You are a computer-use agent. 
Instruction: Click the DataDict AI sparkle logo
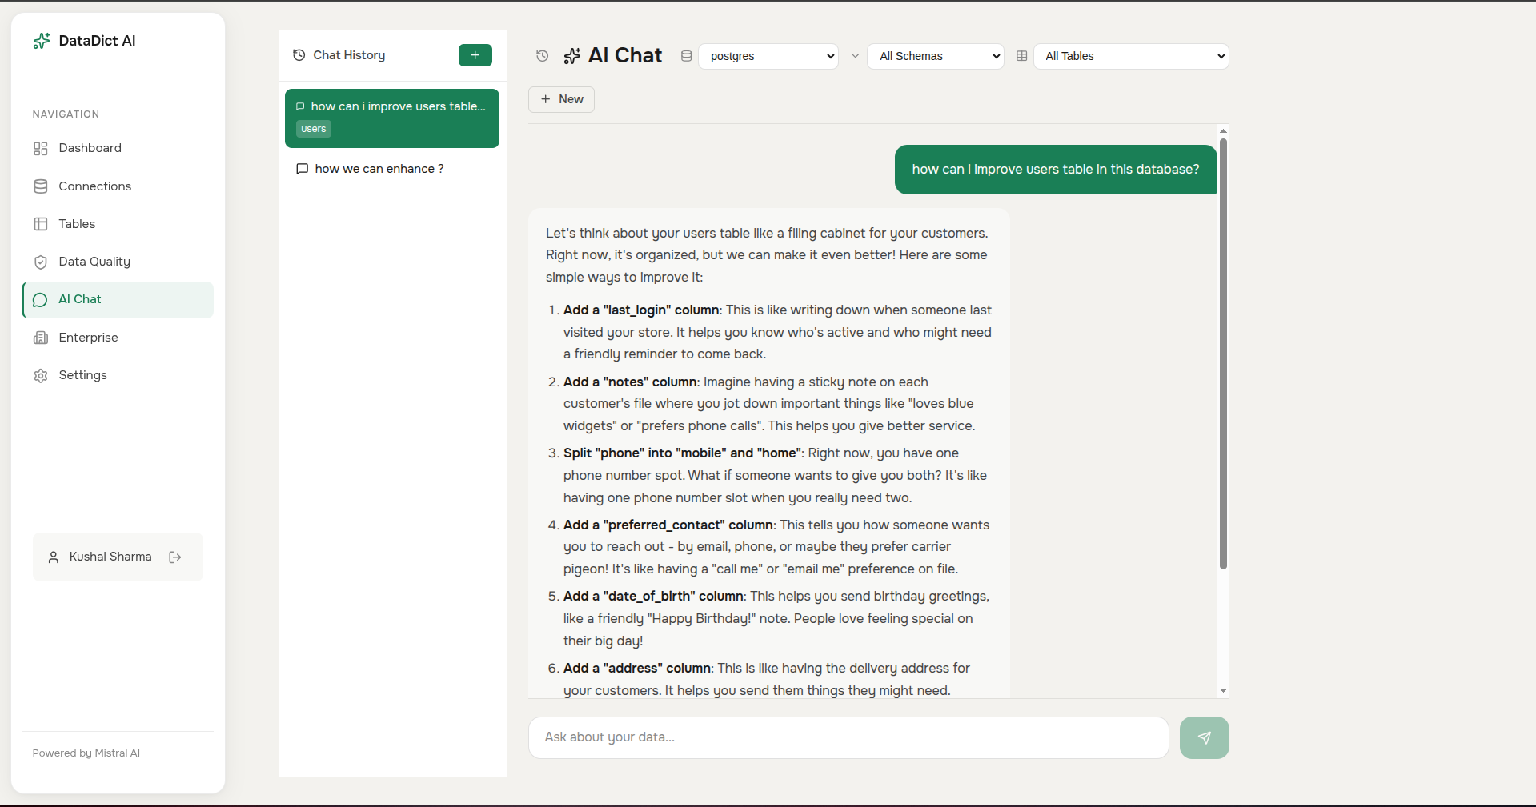coord(42,41)
